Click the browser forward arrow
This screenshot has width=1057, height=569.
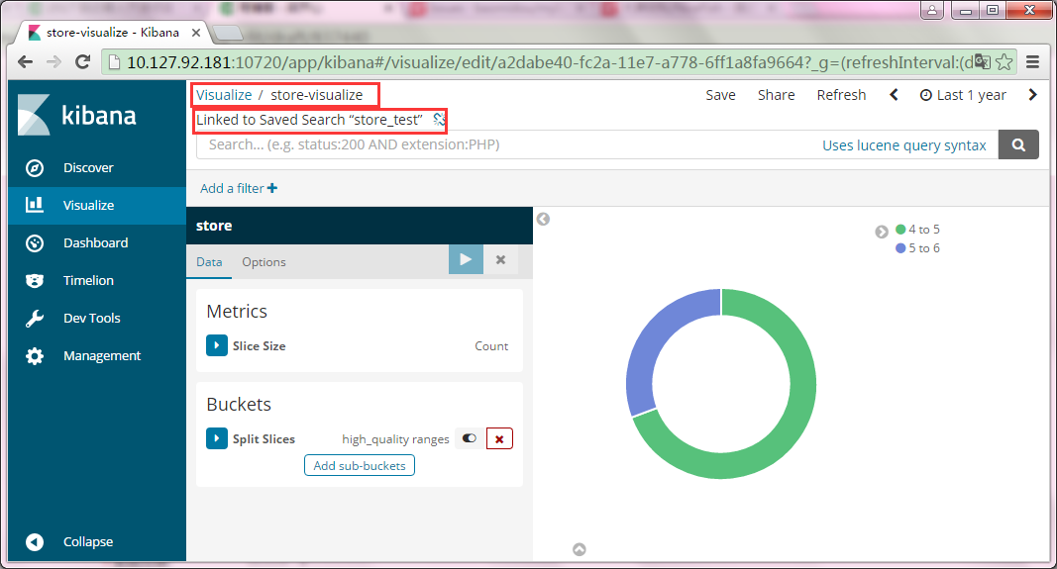(x=53, y=62)
